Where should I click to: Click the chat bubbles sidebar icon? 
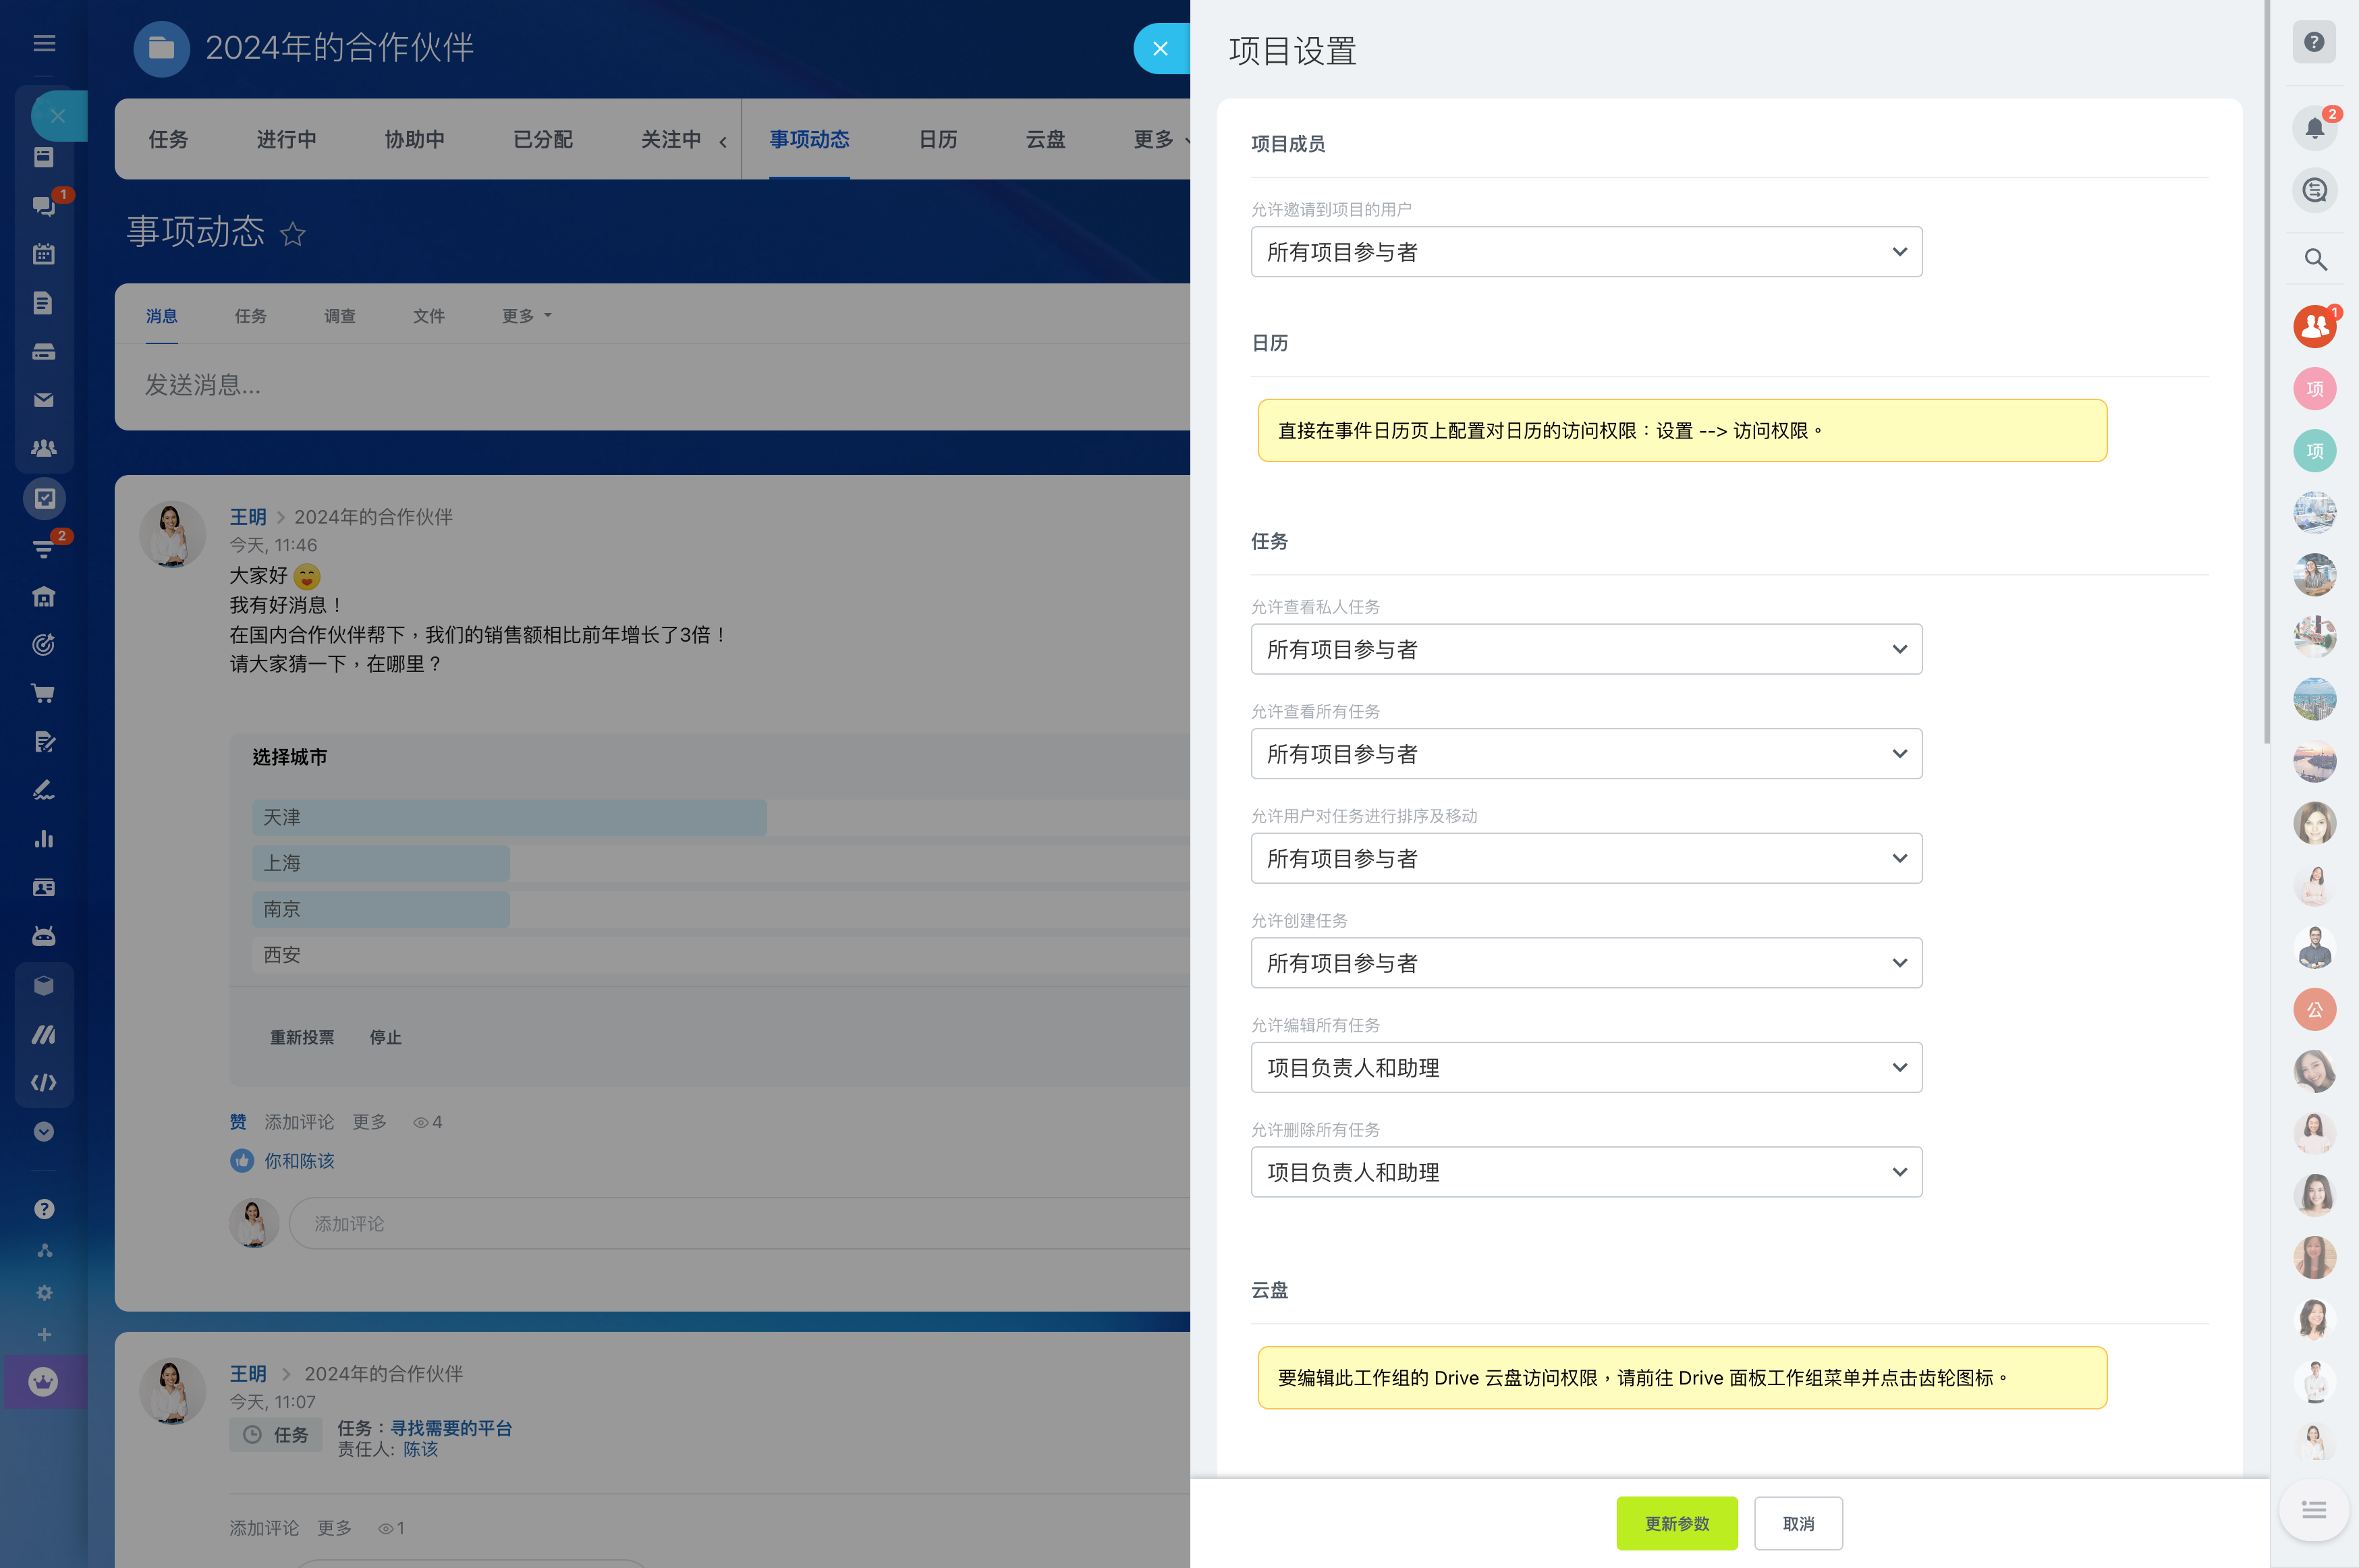pyautogui.click(x=43, y=206)
